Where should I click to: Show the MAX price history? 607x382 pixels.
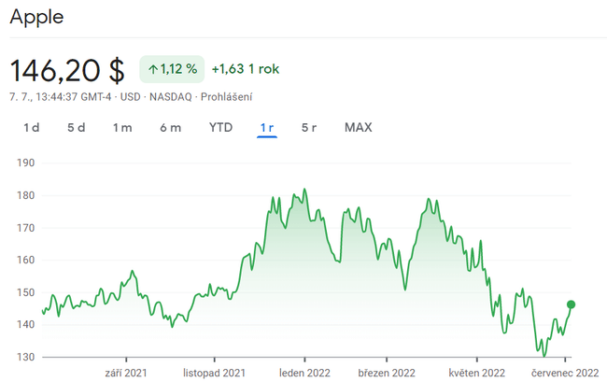point(358,128)
